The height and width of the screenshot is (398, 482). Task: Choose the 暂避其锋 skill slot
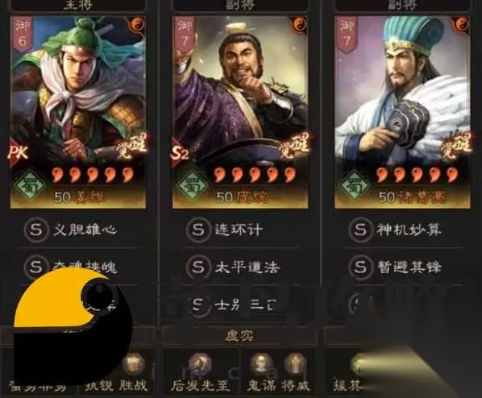(x=395, y=267)
